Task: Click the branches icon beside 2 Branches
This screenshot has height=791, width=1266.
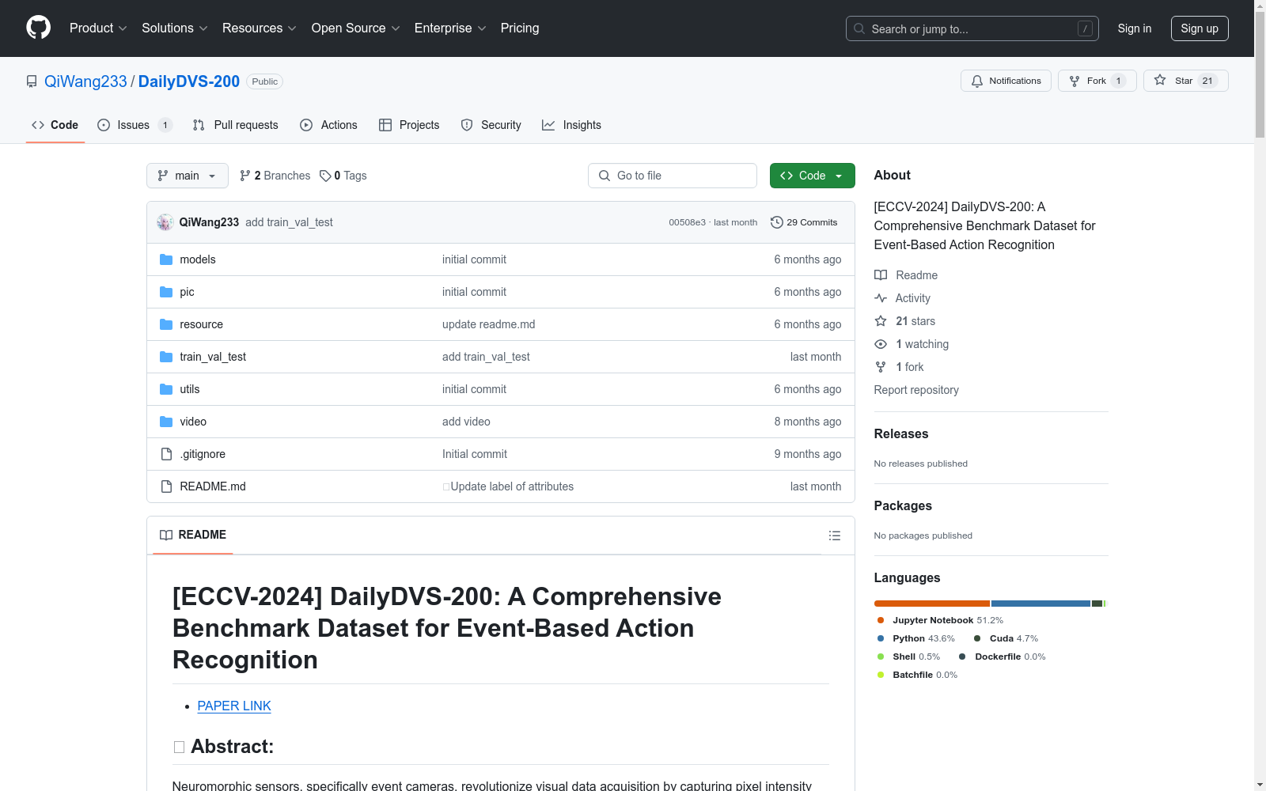Action: point(245,176)
